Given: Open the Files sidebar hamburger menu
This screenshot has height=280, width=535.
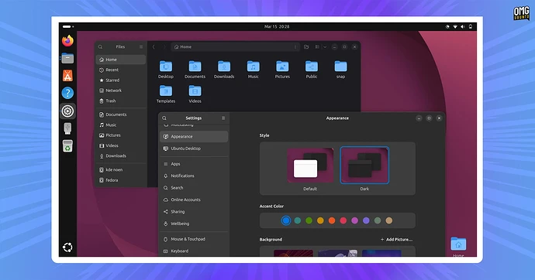Looking at the screenshot, I should [x=141, y=46].
